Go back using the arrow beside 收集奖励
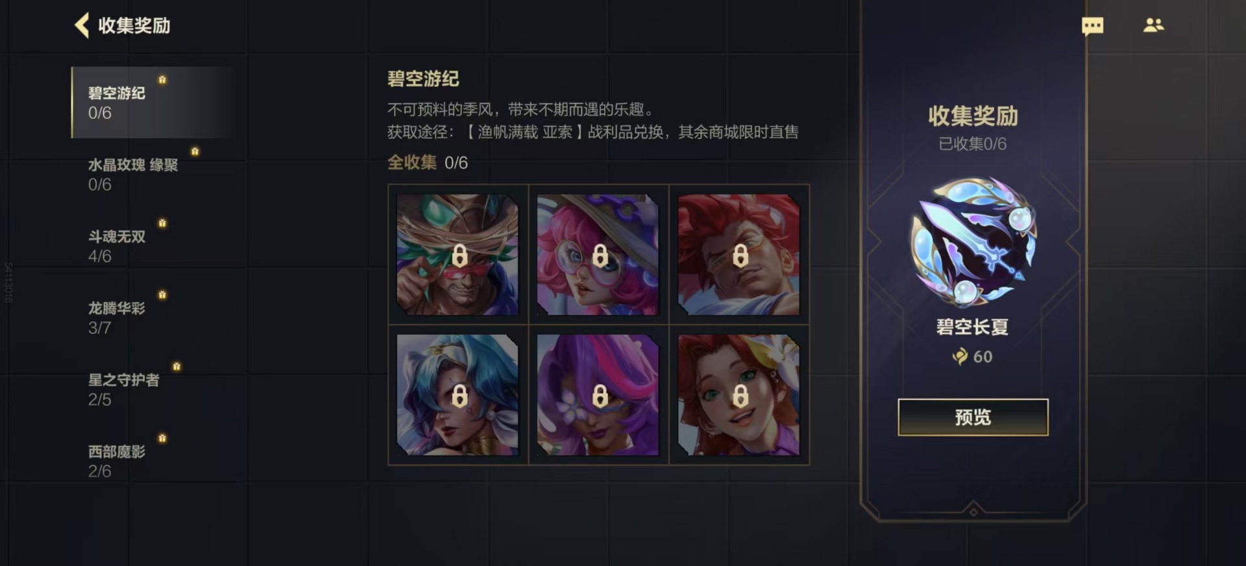1246x566 pixels. coord(82,25)
